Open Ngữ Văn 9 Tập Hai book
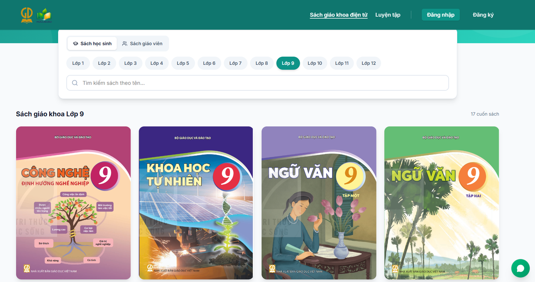The width and height of the screenshot is (535, 282). coord(442,203)
